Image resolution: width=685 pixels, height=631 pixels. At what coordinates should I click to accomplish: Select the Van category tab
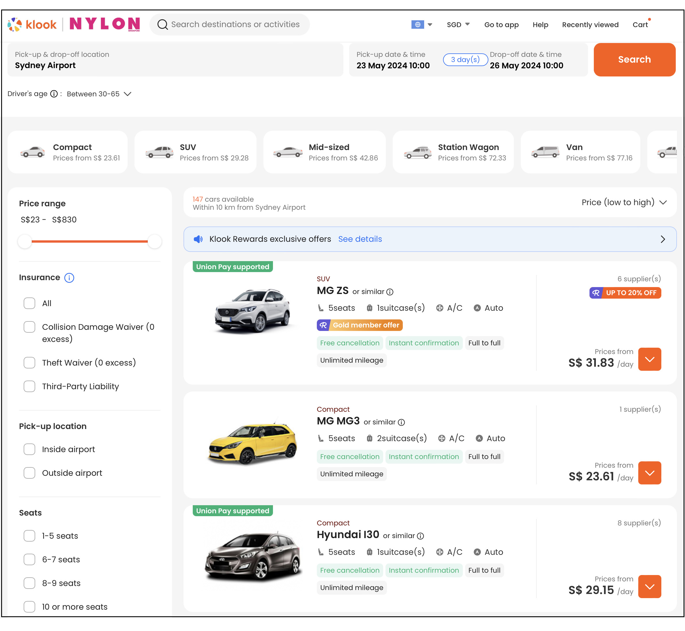[580, 152]
